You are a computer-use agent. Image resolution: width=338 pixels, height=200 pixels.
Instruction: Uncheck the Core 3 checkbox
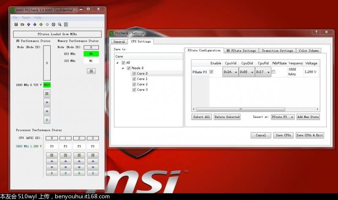pos(134,90)
